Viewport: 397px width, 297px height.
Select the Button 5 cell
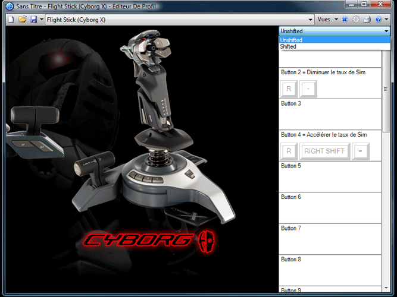coord(330,176)
